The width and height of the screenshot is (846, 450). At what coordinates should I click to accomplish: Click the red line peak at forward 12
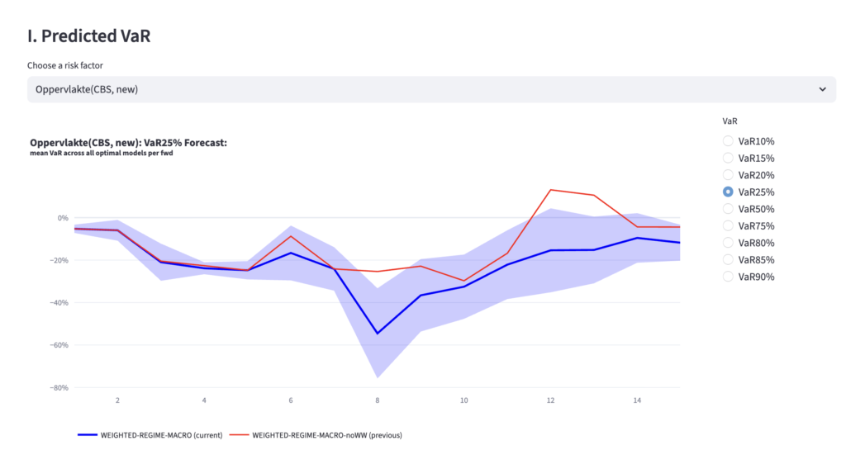tap(551, 190)
